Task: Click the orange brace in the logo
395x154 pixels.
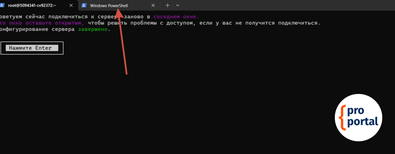Action: point(342,117)
